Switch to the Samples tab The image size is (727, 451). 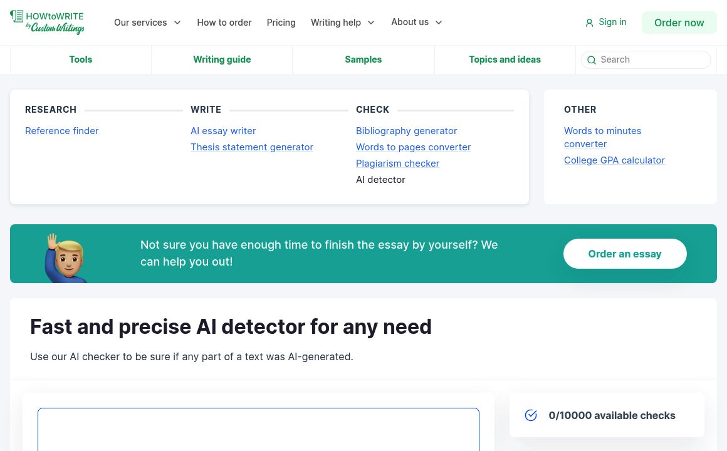point(363,60)
